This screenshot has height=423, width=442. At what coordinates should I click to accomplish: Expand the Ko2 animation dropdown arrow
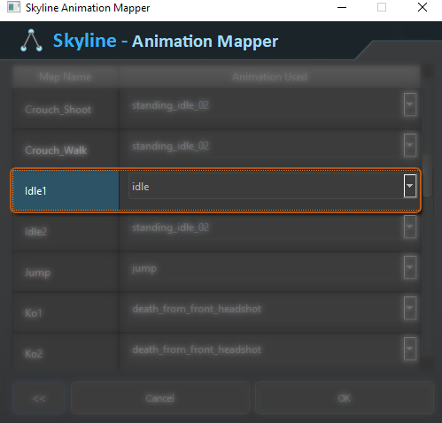pos(410,349)
